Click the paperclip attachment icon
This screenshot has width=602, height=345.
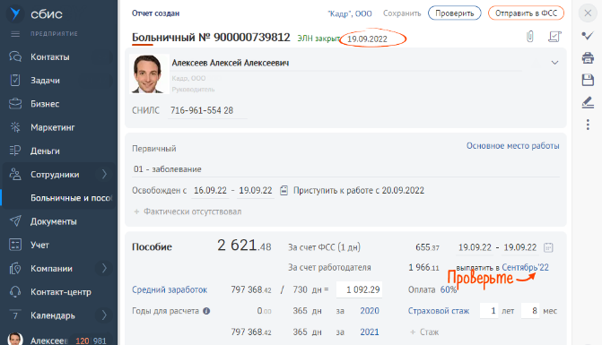click(x=530, y=37)
